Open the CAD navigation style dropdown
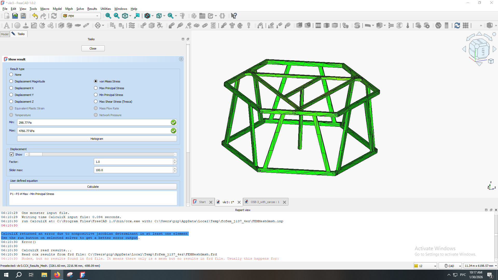 451,266
